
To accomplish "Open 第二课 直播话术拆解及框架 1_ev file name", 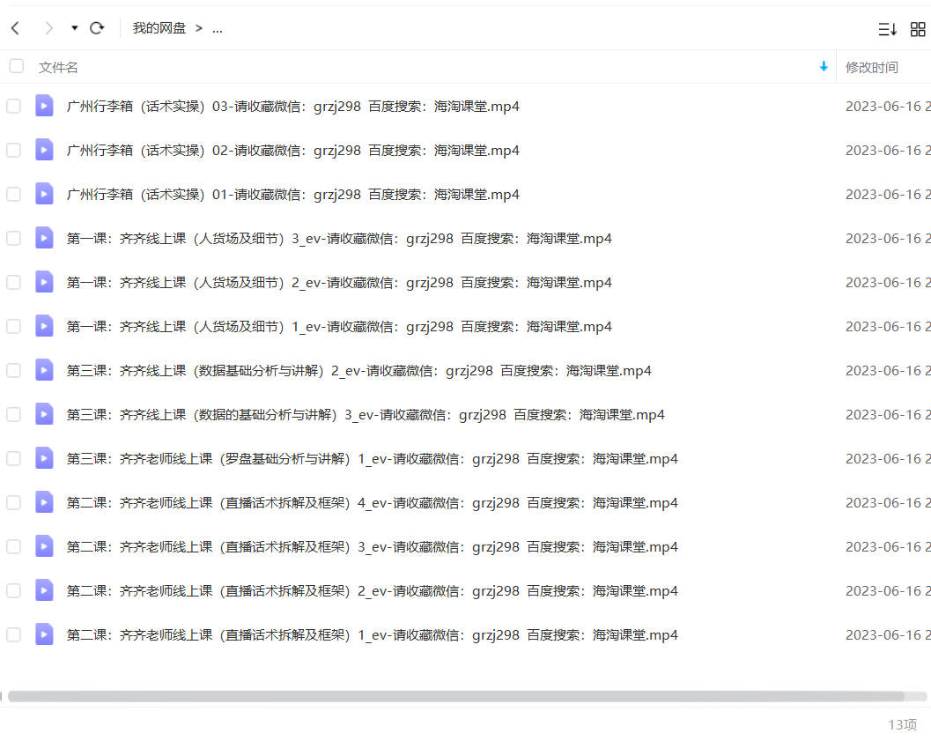I will tap(373, 634).
